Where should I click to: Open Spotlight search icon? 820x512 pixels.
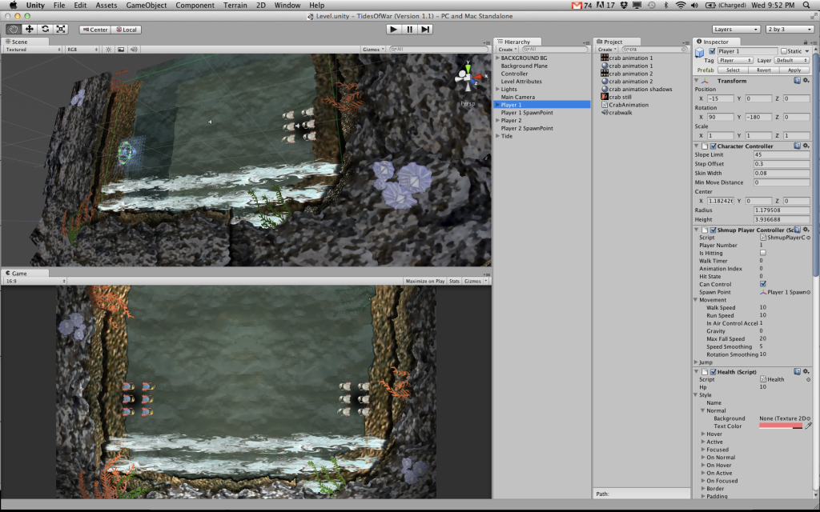coord(806,6)
